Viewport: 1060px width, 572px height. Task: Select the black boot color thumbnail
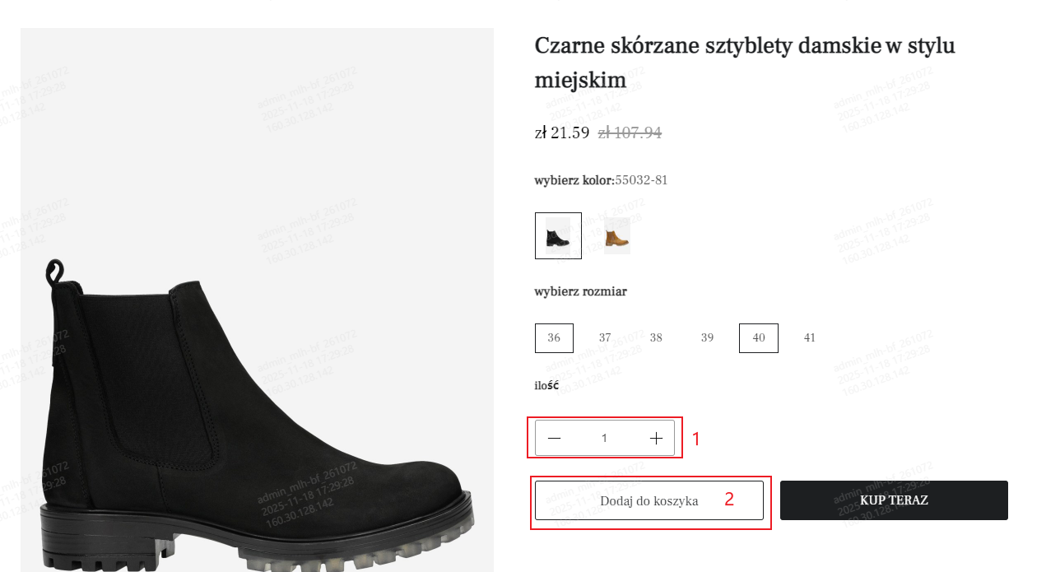tap(558, 236)
